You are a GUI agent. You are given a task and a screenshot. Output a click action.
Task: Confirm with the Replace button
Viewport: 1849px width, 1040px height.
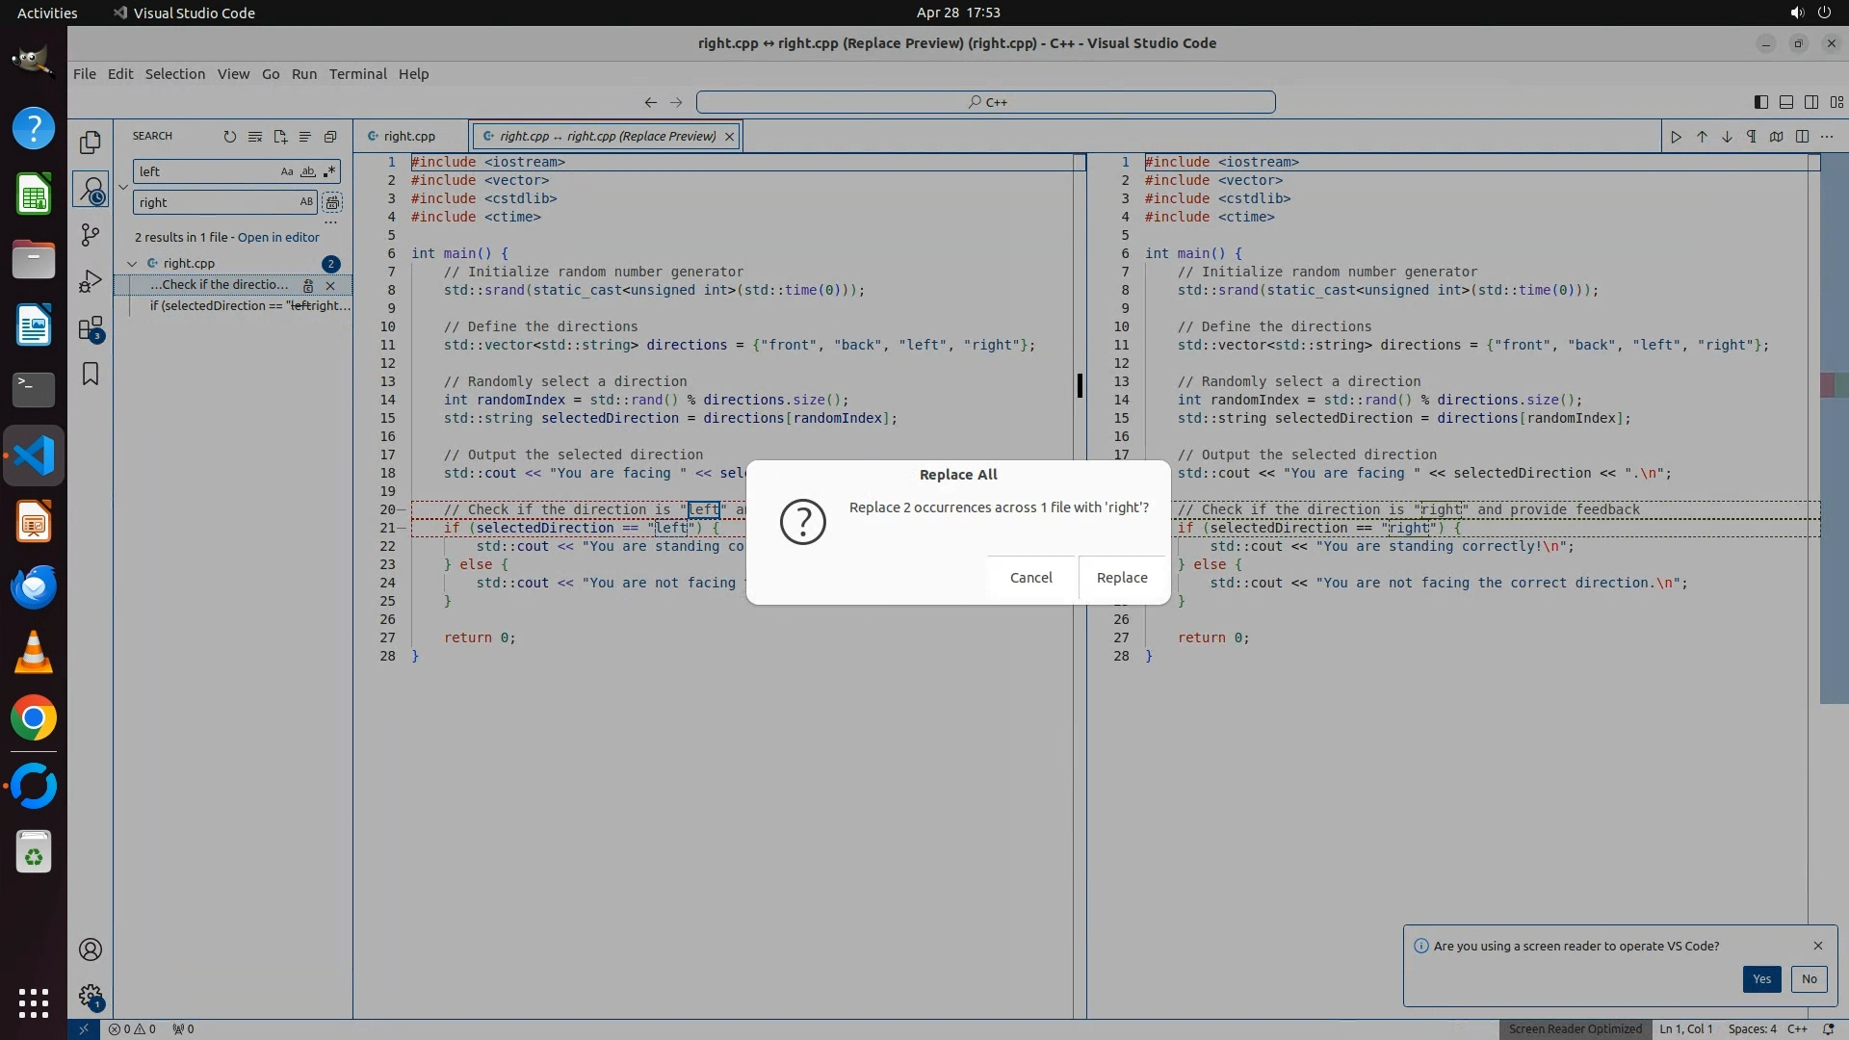1122,578
